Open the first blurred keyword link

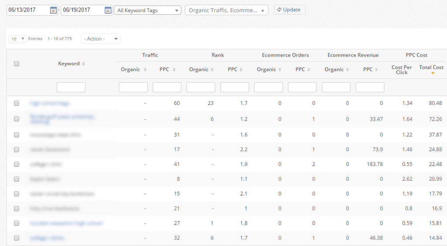coord(50,103)
